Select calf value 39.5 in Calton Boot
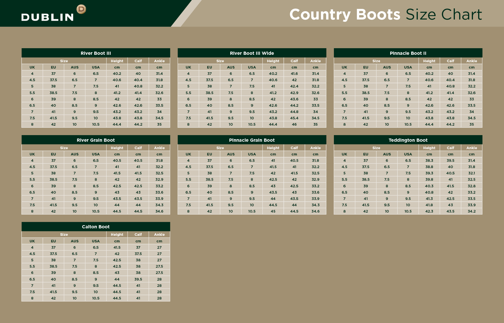 [x=138, y=279]
